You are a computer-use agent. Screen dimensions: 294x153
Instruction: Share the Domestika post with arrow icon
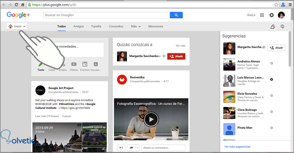tap(132, 148)
